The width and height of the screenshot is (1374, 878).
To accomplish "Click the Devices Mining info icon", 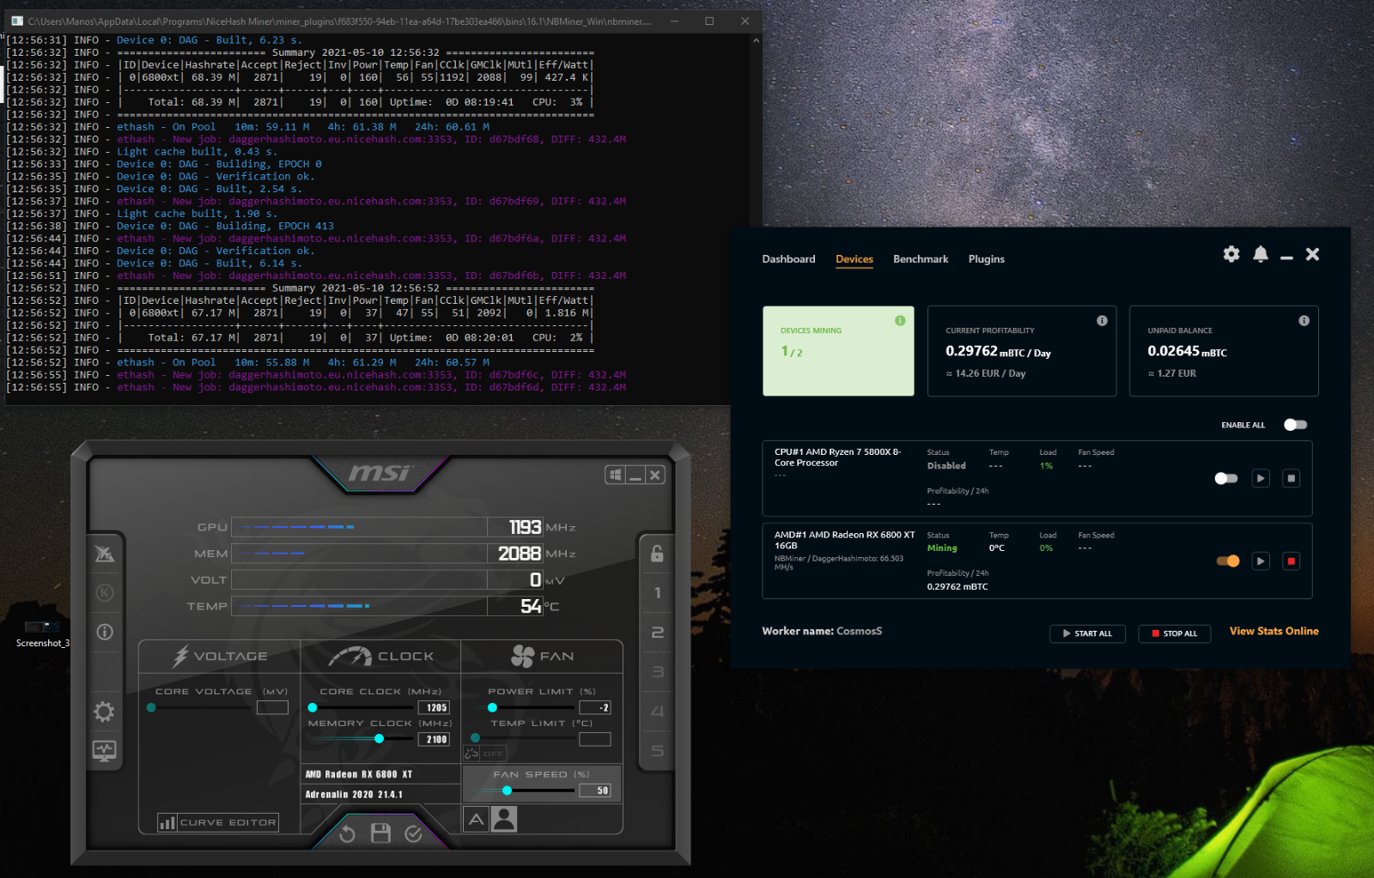I will click(900, 320).
